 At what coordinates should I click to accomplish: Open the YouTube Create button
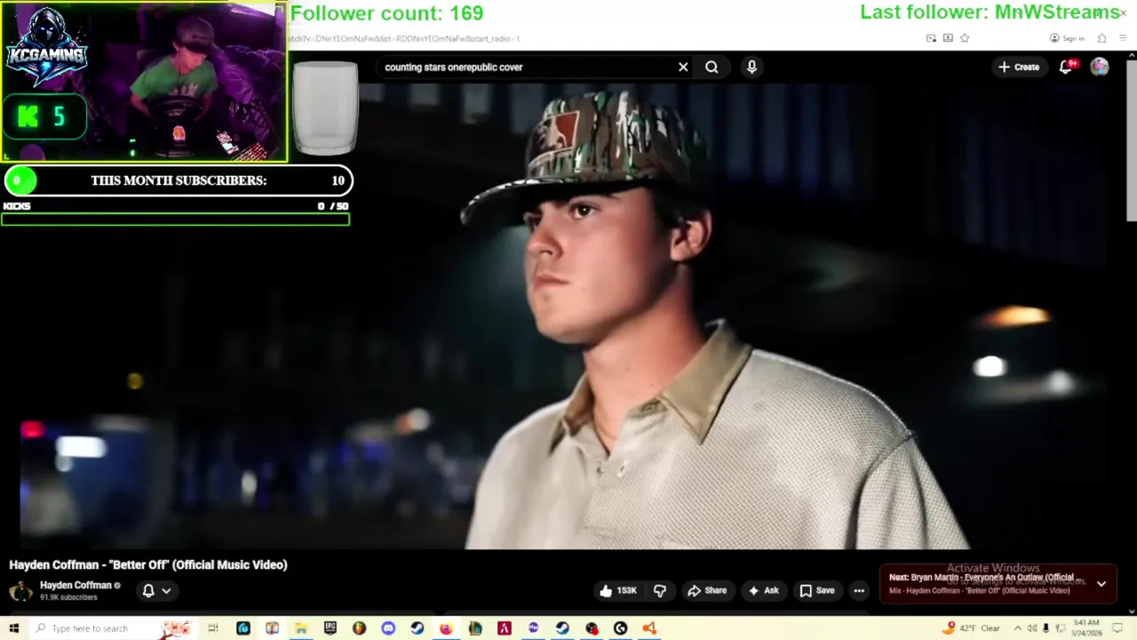pyautogui.click(x=1019, y=67)
